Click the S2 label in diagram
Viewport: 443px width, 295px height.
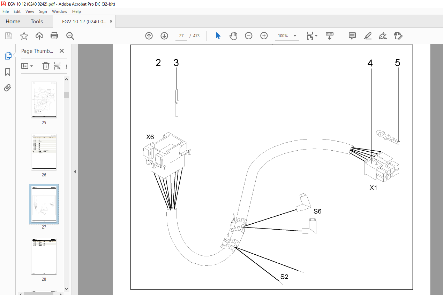[284, 277]
